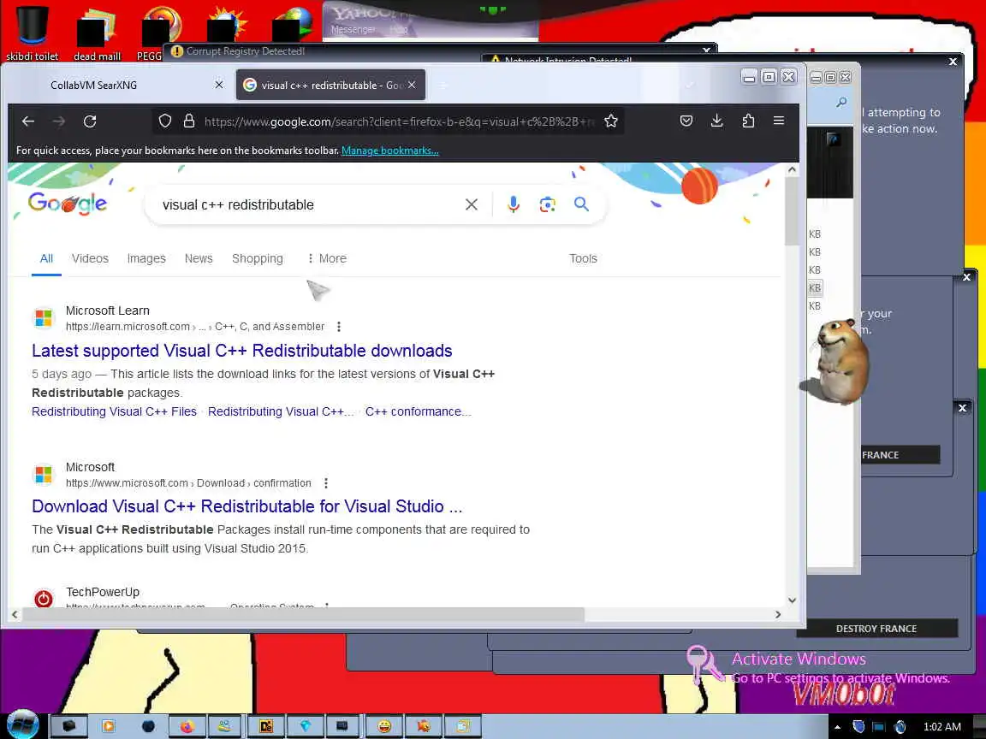This screenshot has height=739, width=986.
Task: Switch to Images search results
Action: coord(146,259)
